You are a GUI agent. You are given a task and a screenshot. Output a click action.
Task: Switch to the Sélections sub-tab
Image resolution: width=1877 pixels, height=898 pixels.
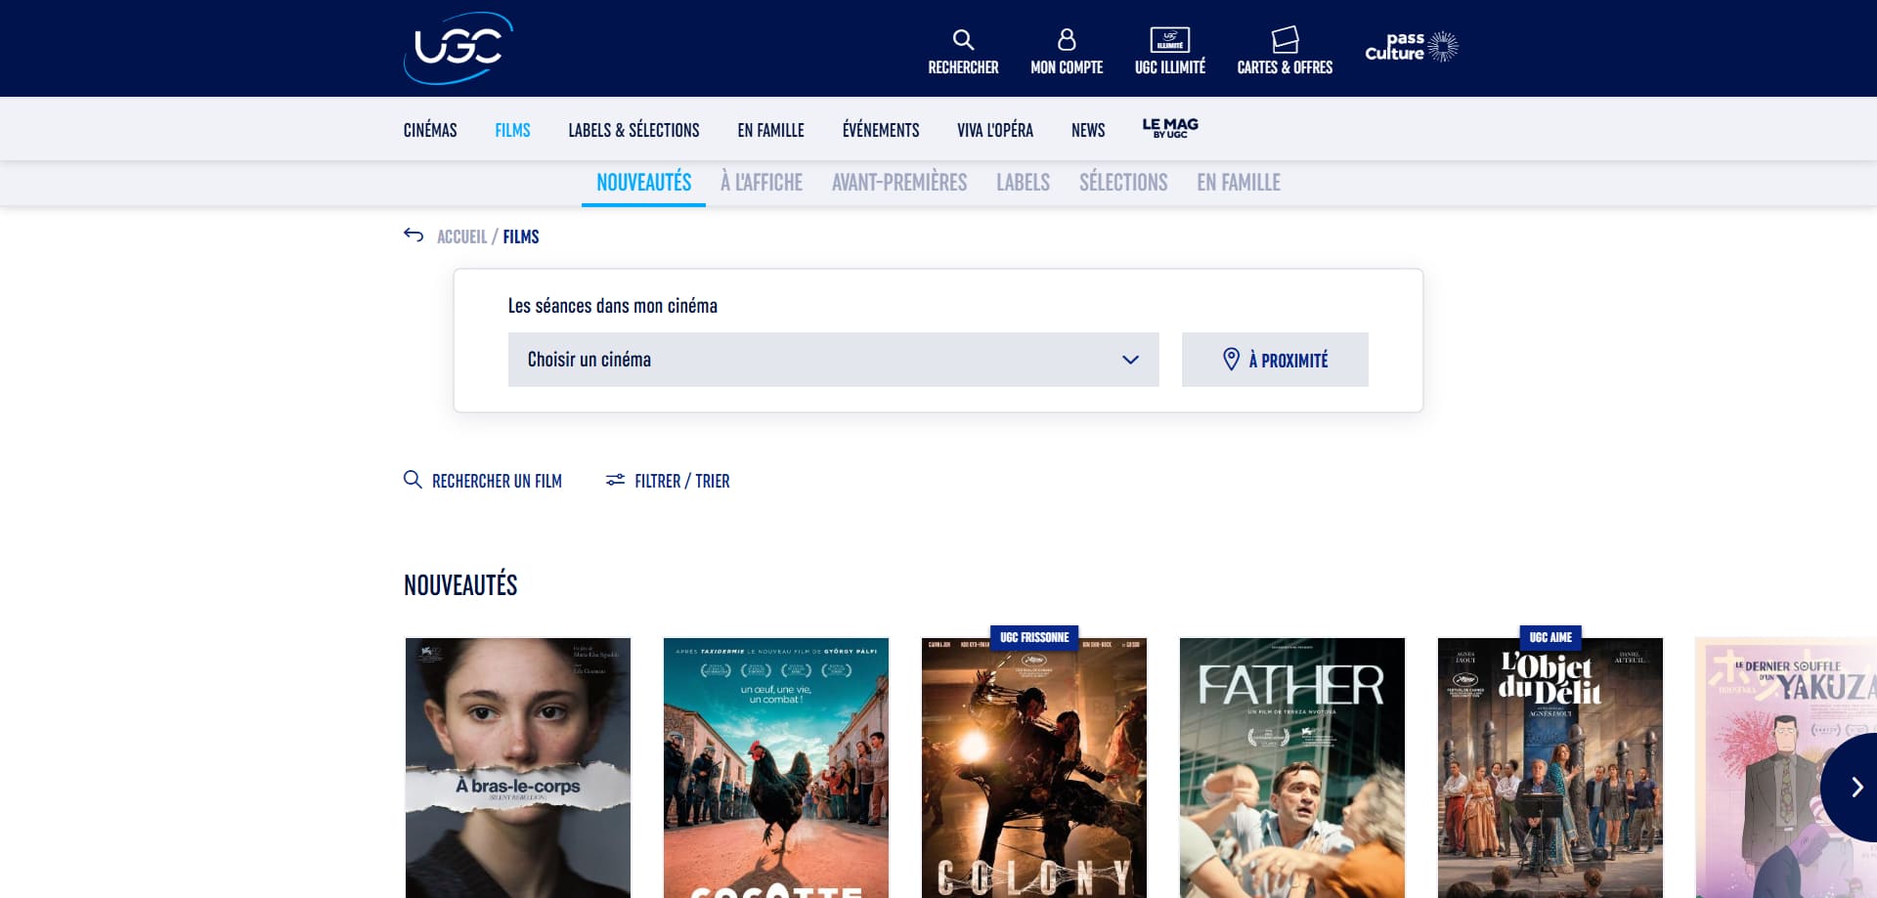tap(1123, 183)
